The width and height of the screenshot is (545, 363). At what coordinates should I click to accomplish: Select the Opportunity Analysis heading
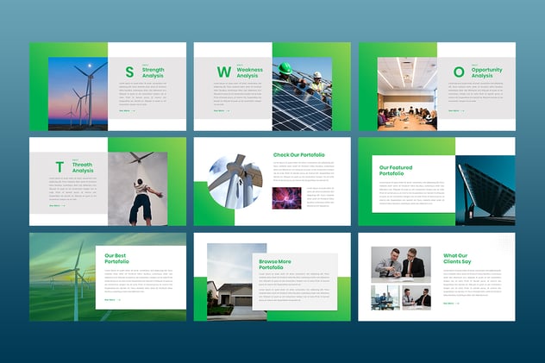pyautogui.click(x=488, y=72)
